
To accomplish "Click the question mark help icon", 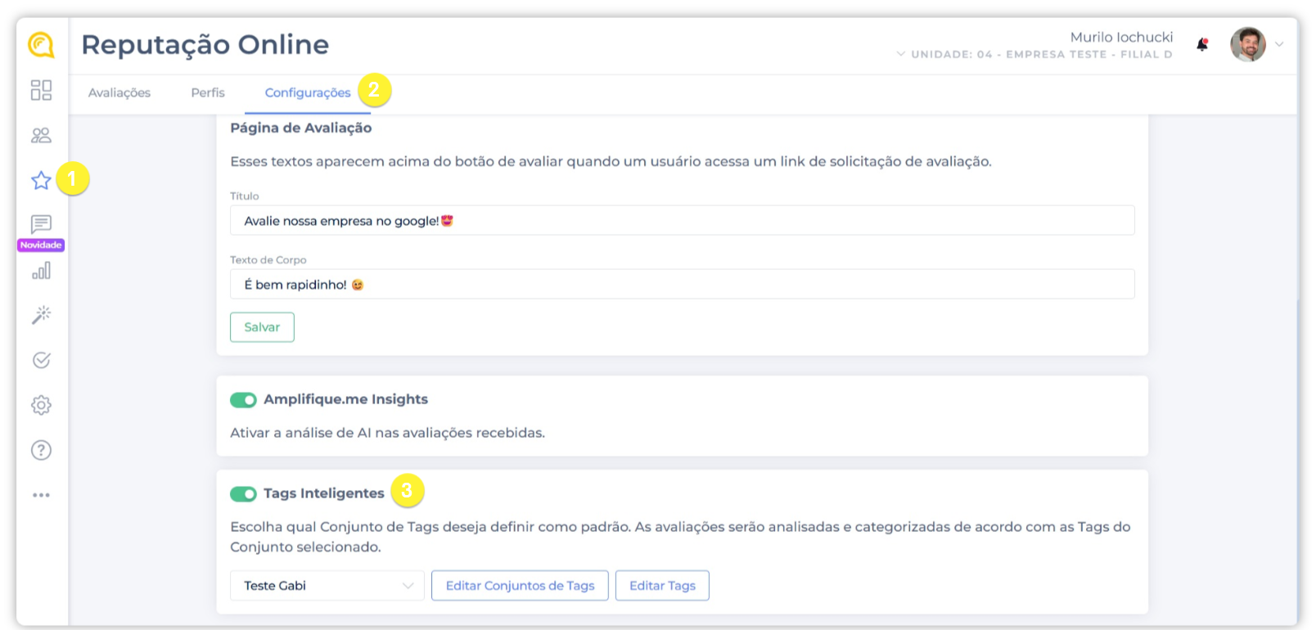I will (41, 450).
